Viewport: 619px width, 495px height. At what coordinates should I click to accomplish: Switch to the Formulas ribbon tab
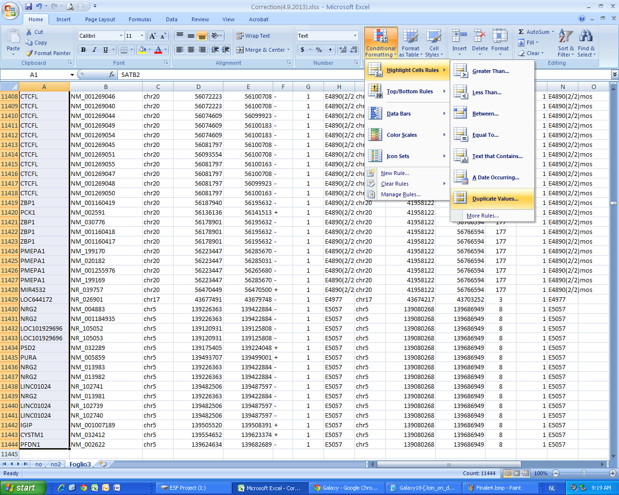140,19
